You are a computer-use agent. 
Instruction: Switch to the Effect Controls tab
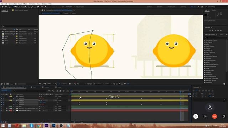[21, 10]
